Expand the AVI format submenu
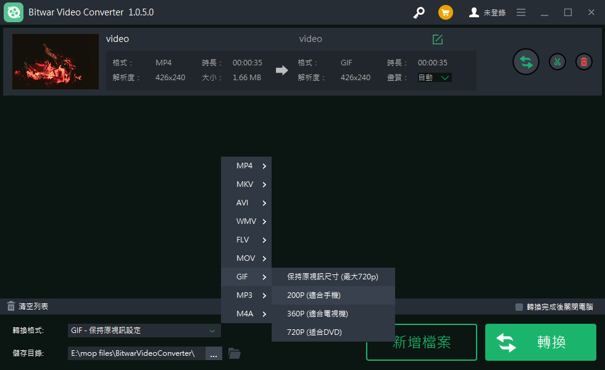The width and height of the screenshot is (605, 370). click(x=246, y=203)
